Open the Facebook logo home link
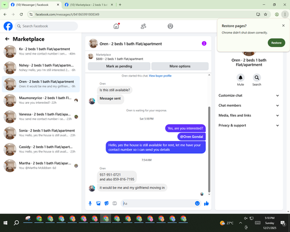This screenshot has width=290, height=232. tap(8, 26)
